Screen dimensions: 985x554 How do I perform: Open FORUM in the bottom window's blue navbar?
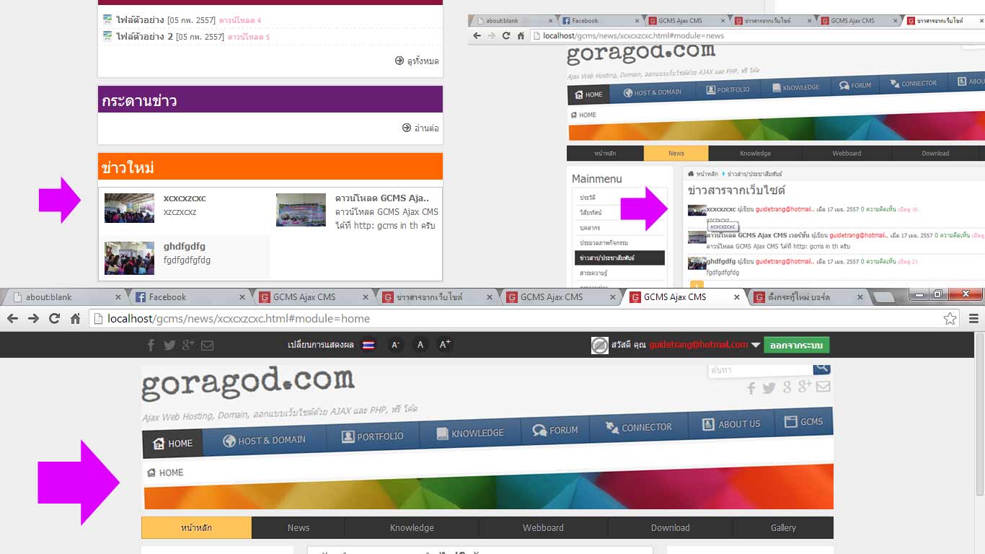(555, 430)
